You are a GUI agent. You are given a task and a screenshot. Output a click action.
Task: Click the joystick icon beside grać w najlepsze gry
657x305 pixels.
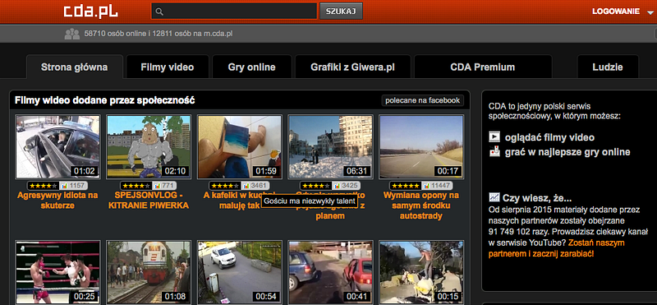(494, 151)
